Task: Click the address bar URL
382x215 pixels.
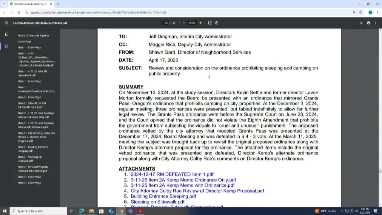Action: click(98, 13)
